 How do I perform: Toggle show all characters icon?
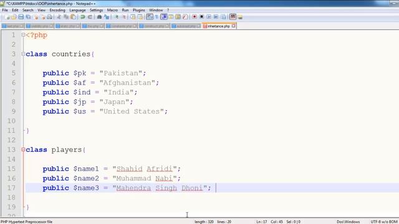click(x=156, y=17)
